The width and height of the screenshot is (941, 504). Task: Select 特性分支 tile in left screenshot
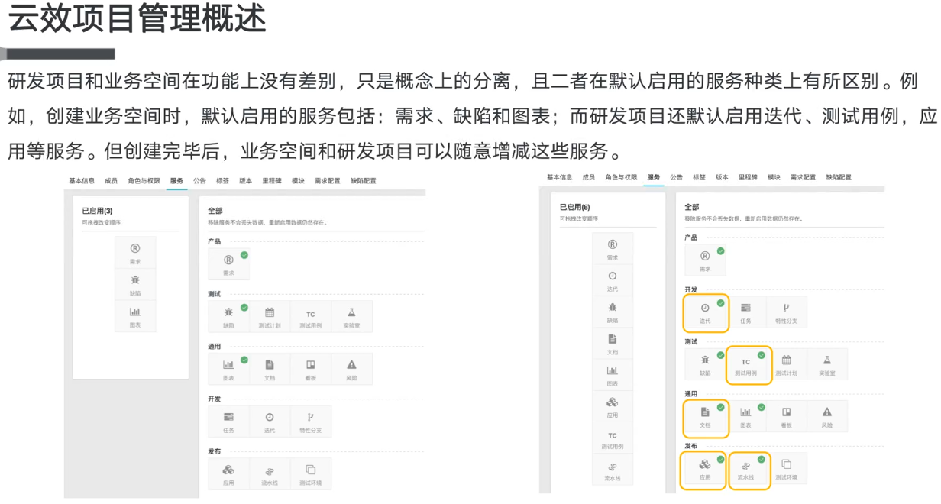(311, 422)
